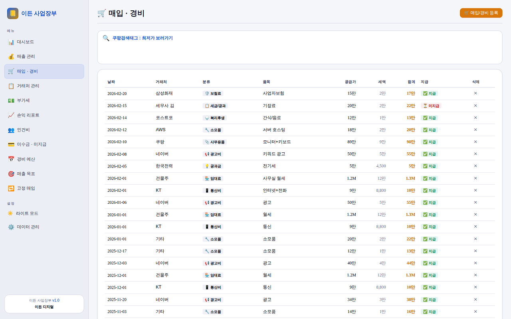The image size is (511, 319).
Task: Click the 부가세 sidebar icon
Action: click(11, 100)
